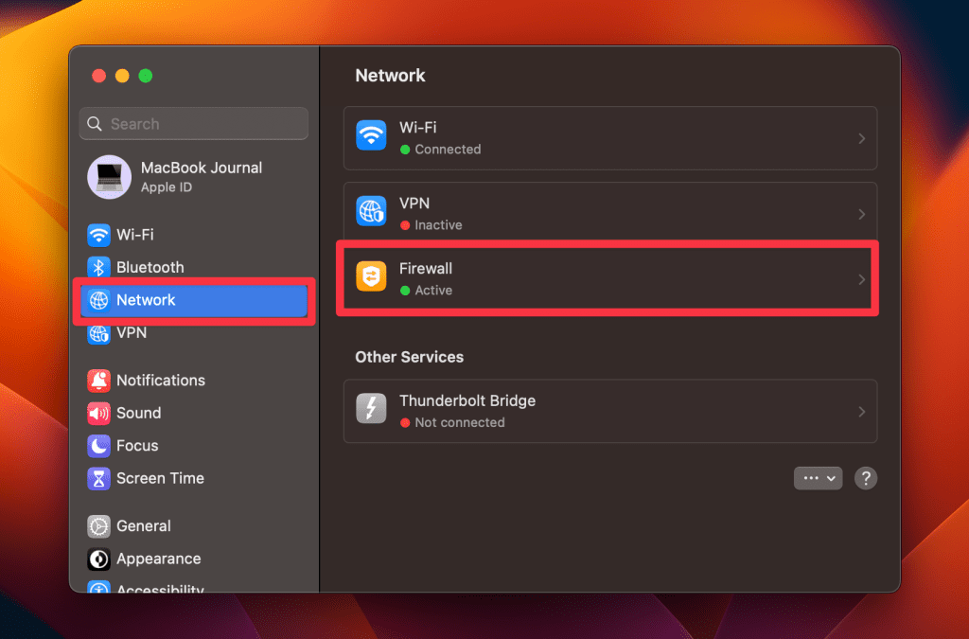Click the Screen Time hourglass icon

click(x=98, y=479)
